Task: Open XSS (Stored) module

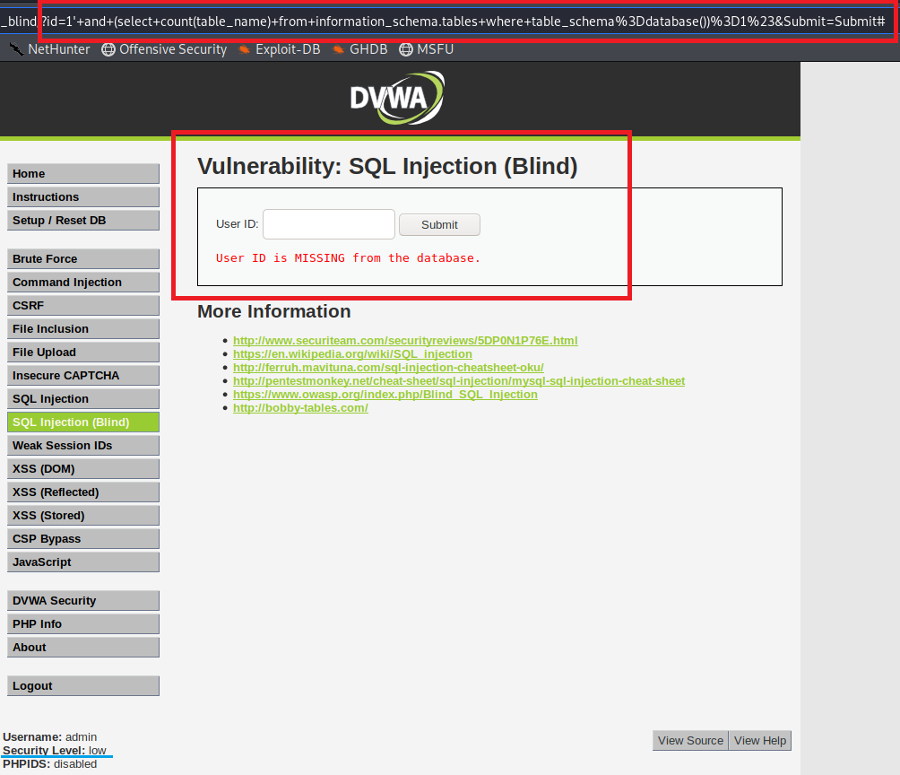Action: [83, 516]
